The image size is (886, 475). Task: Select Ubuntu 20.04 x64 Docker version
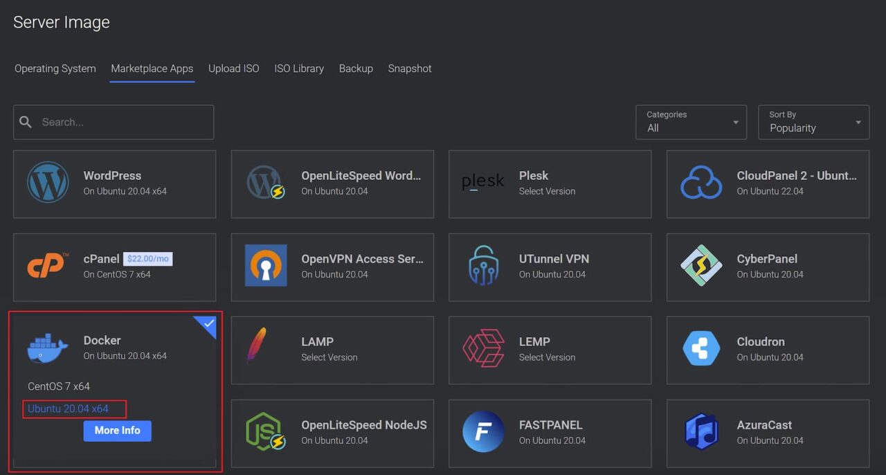68,409
